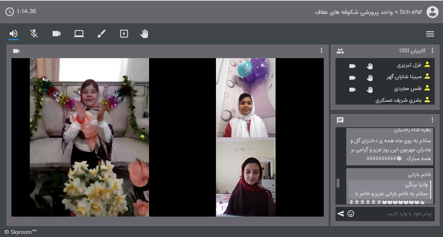
Task: Open the media player icon
Action: coord(124,34)
